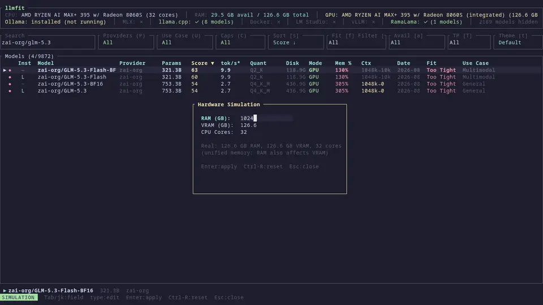Click Enter:apply inside the Hardware Simulation dialog
Viewport: 543px width, 305px height.
(219, 167)
